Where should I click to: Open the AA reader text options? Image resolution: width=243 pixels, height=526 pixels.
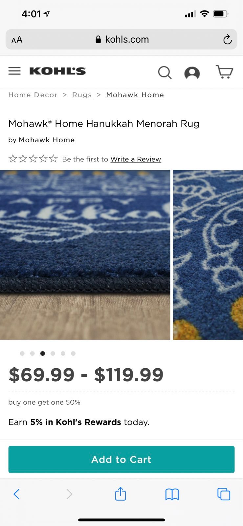[x=17, y=40]
